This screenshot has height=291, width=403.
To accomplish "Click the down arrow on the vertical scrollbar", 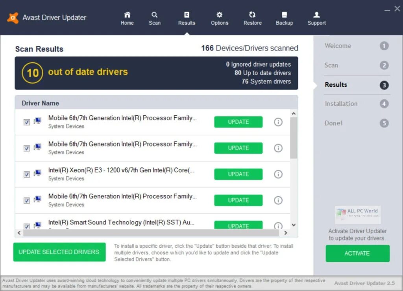I will [x=293, y=225].
